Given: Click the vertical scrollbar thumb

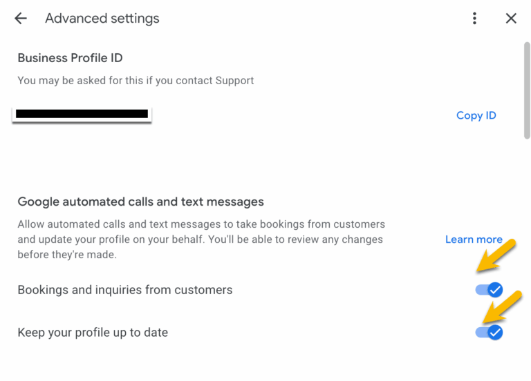Looking at the screenshot, I should [x=527, y=90].
